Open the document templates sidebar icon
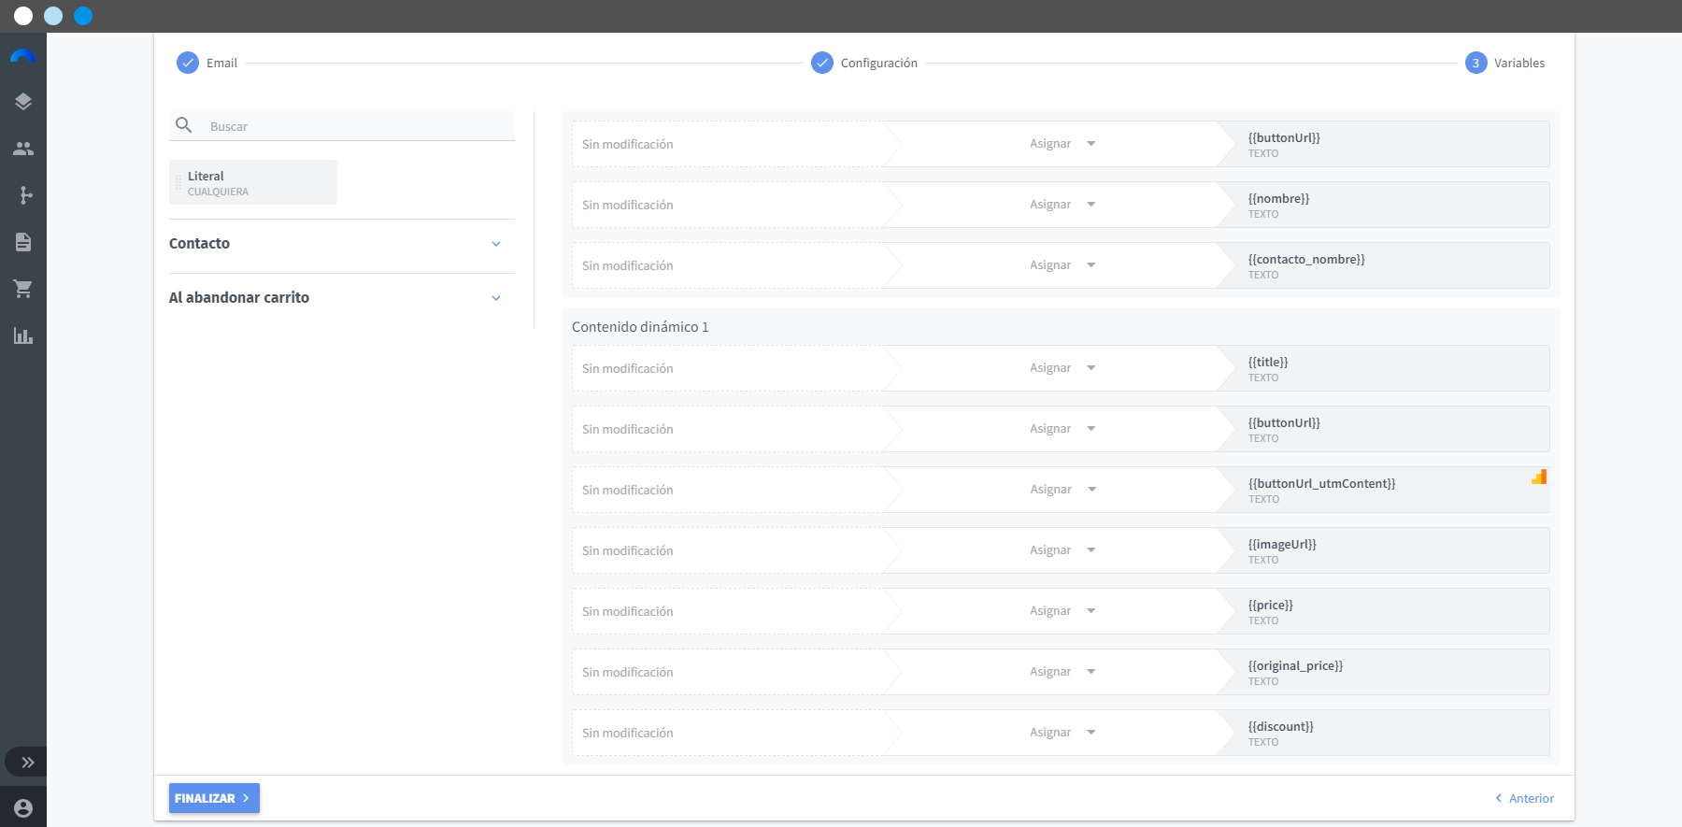This screenshot has width=1682, height=827. 23,242
